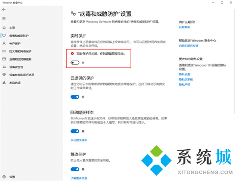235x181 pixels.
Task: Disable the 自动提交样本 toggle
Action: point(75,131)
